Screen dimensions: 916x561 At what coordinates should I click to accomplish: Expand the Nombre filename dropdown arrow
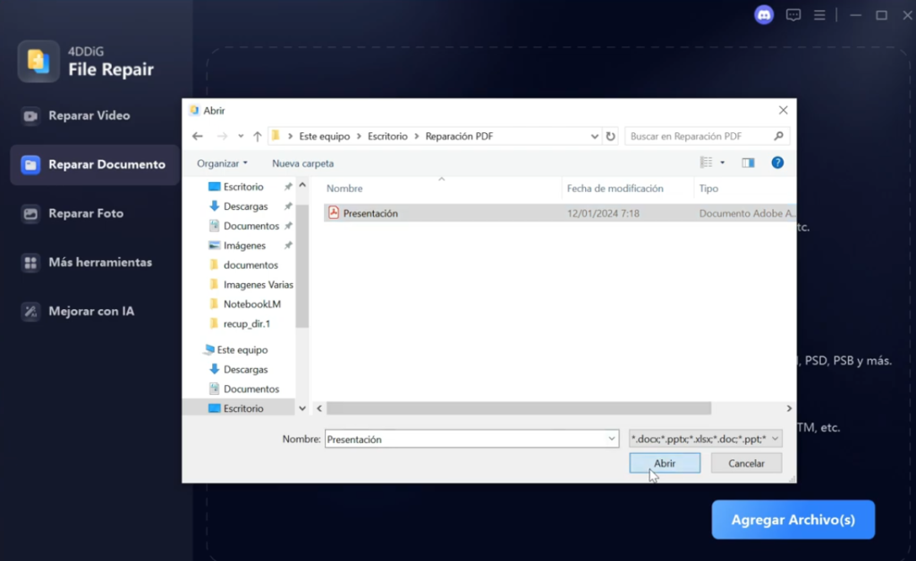point(612,439)
